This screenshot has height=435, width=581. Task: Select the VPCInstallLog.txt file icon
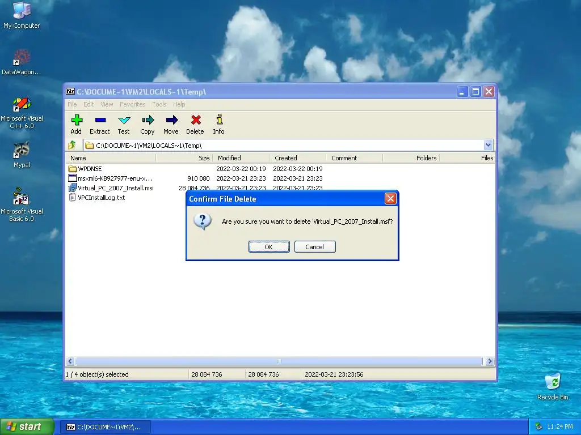point(72,198)
